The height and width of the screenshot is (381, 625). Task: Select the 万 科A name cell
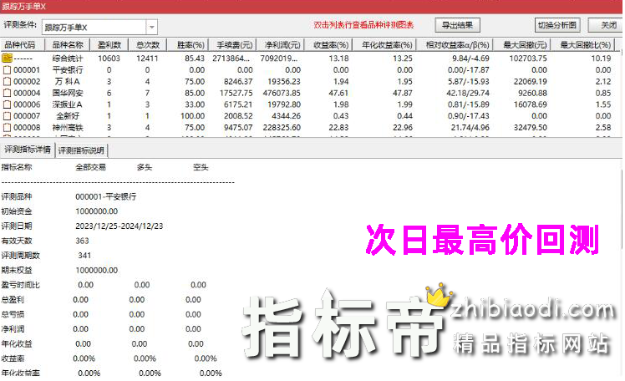68,82
